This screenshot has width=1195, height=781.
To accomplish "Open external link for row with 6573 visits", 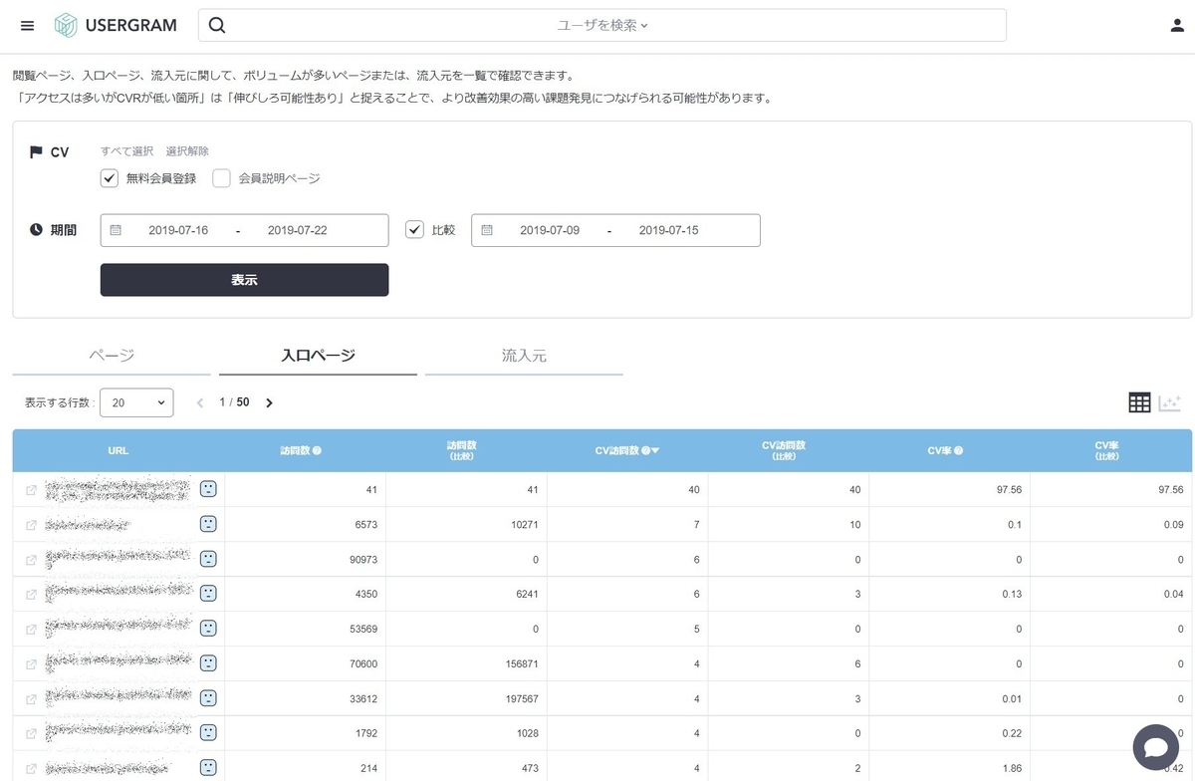I will 31,525.
